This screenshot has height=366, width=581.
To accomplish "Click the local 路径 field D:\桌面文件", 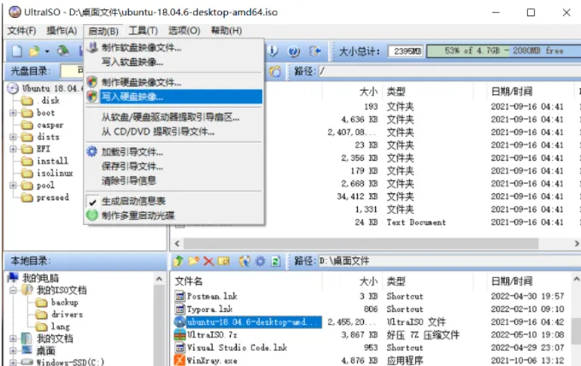I will (449, 261).
